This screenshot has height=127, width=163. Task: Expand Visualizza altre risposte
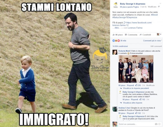coord(132,103)
